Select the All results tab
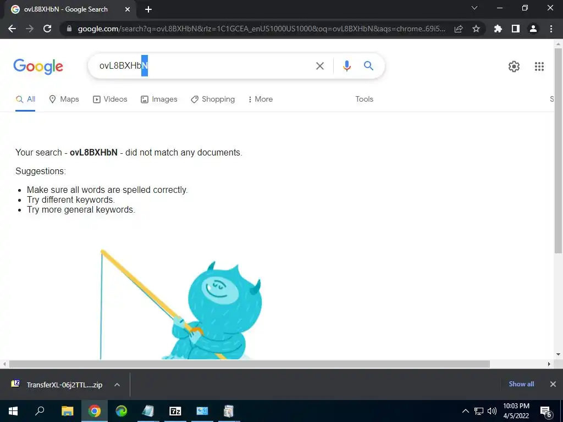The image size is (563, 422). [x=25, y=99]
